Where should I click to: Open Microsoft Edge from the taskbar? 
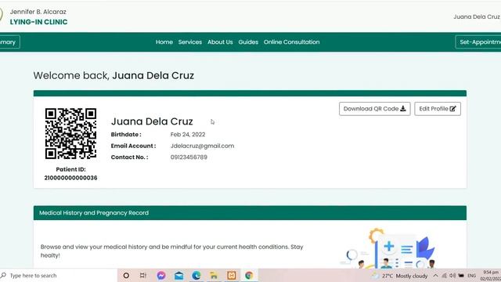196,275
